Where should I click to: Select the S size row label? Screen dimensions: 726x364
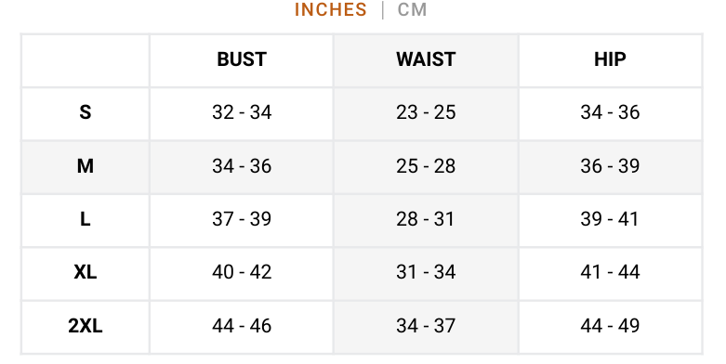pos(86,112)
